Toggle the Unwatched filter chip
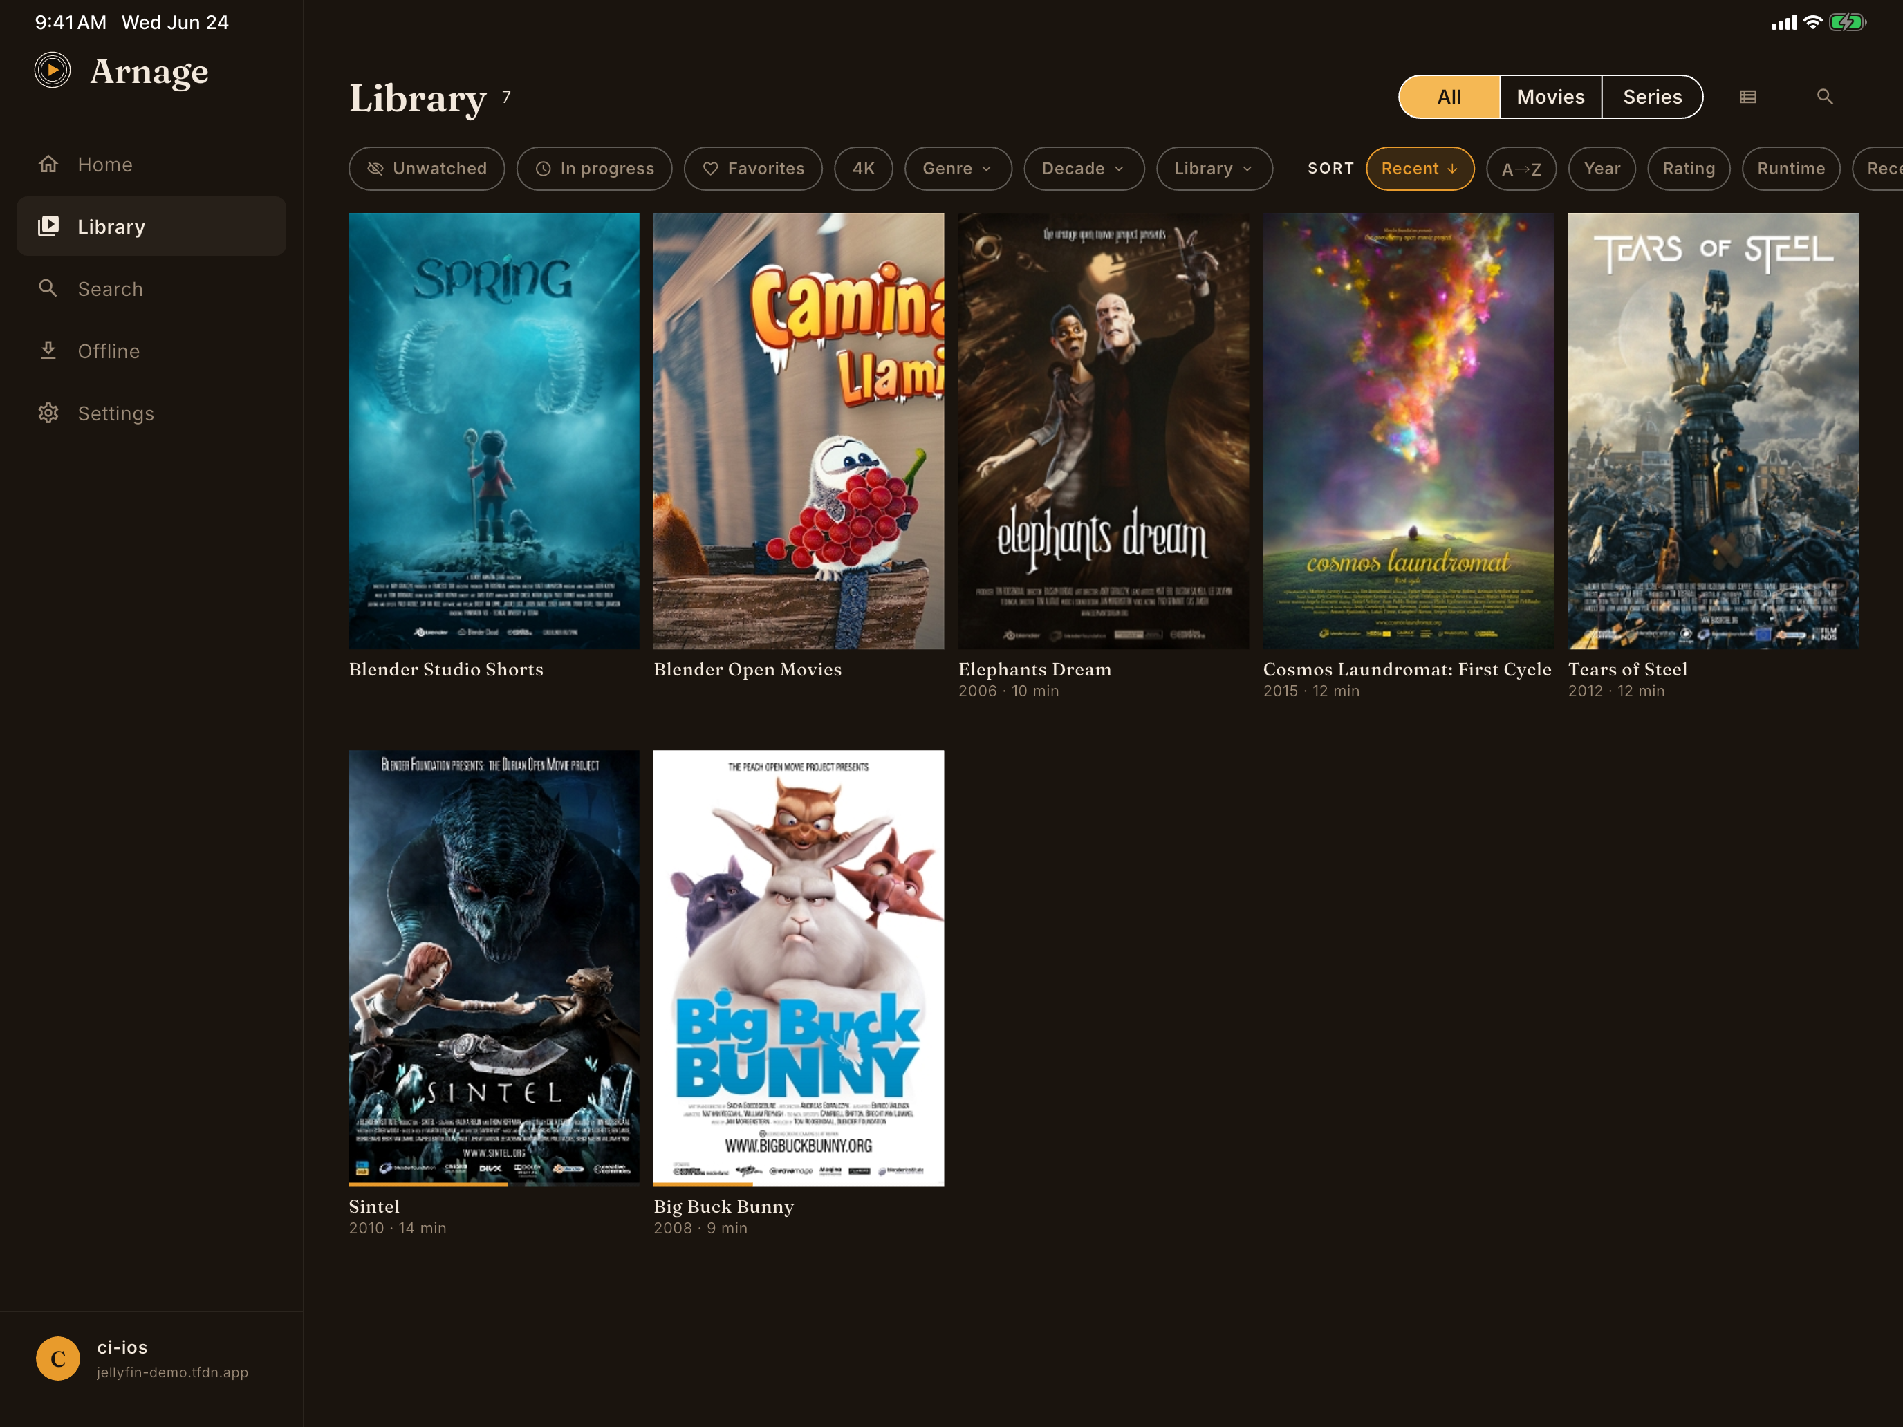Screen dimensions: 1903x1427 pyautogui.click(x=427, y=169)
